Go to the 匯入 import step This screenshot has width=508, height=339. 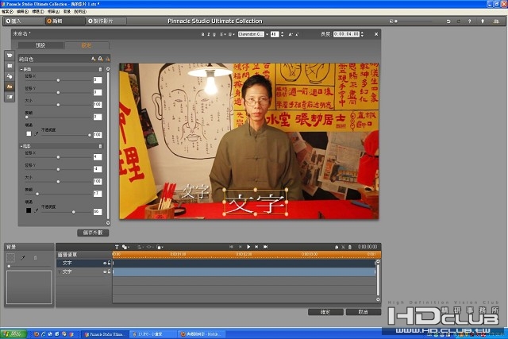tap(23, 21)
